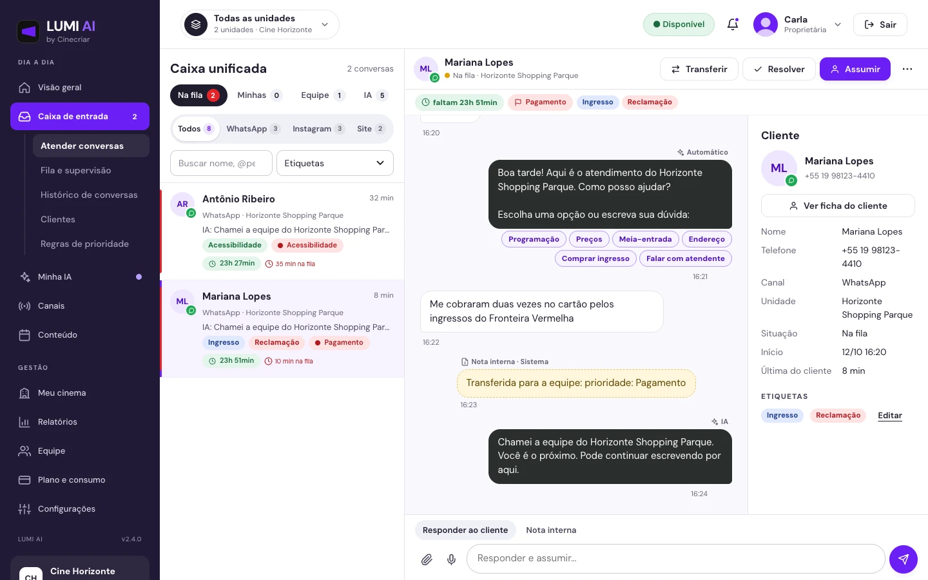Open the notifications bell

coord(733,24)
